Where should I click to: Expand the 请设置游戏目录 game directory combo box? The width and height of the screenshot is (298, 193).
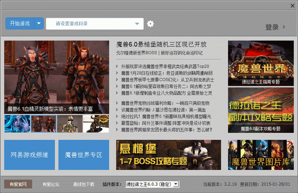point(95,24)
